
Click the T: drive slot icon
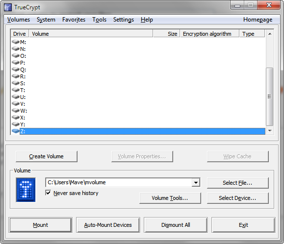(x=16, y=90)
